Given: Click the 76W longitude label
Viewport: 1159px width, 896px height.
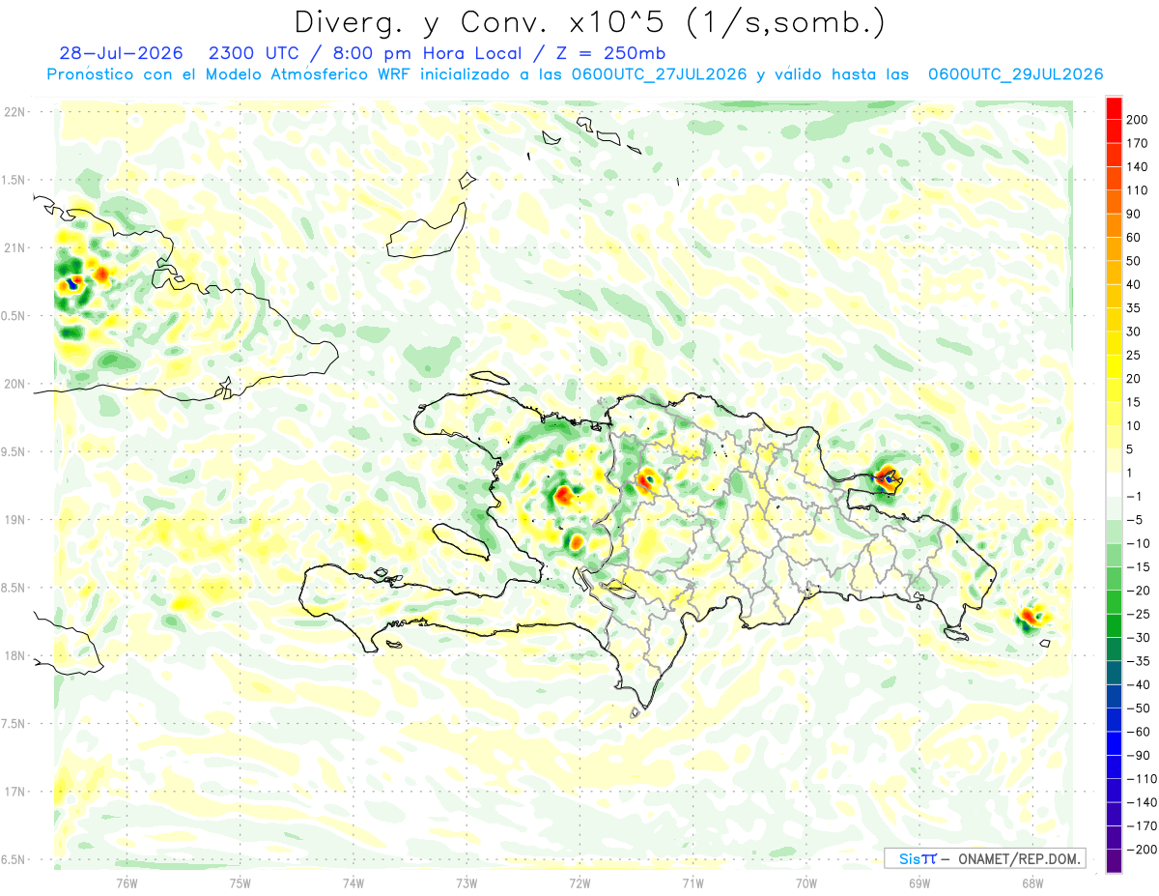Looking at the screenshot, I should point(127,882).
